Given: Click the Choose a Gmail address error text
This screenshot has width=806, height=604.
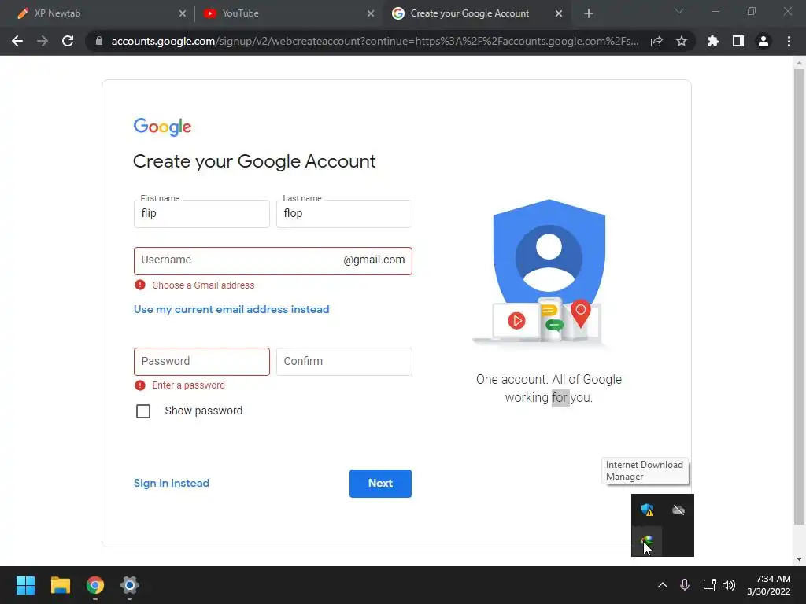Looking at the screenshot, I should pos(203,285).
